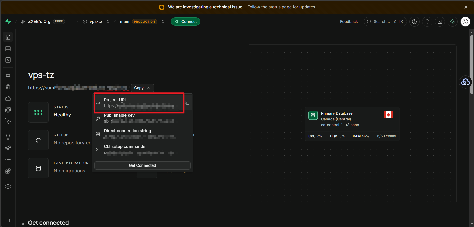474x227 pixels.
Task: Click the GitHub tile icon
Action: pyautogui.click(x=38, y=140)
